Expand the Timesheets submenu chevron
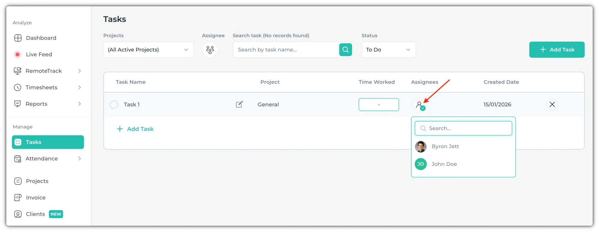This screenshot has width=599, height=232. tap(79, 87)
